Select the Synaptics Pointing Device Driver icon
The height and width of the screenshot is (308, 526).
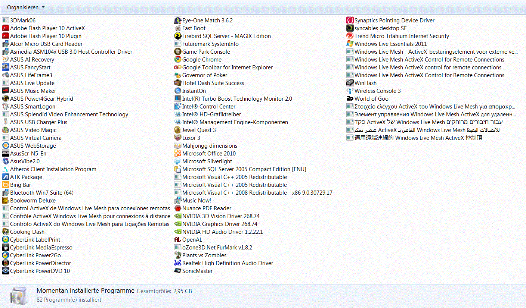350,21
